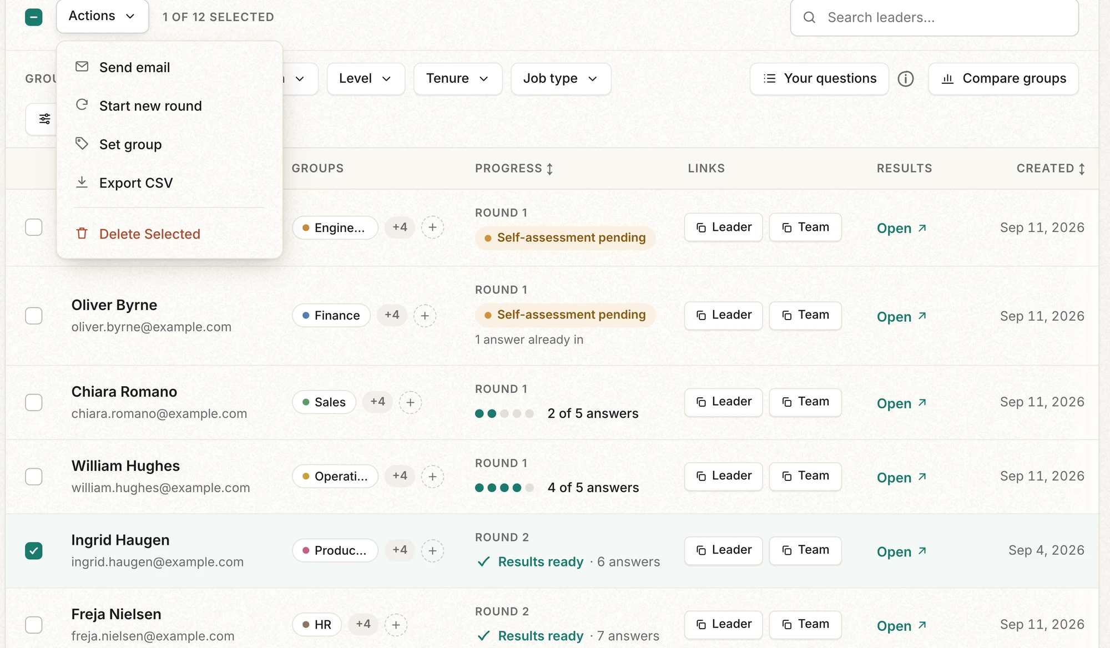Screen dimensions: 1110x648
Task: Add a group to Chiara Romano's row
Action: 410,402
